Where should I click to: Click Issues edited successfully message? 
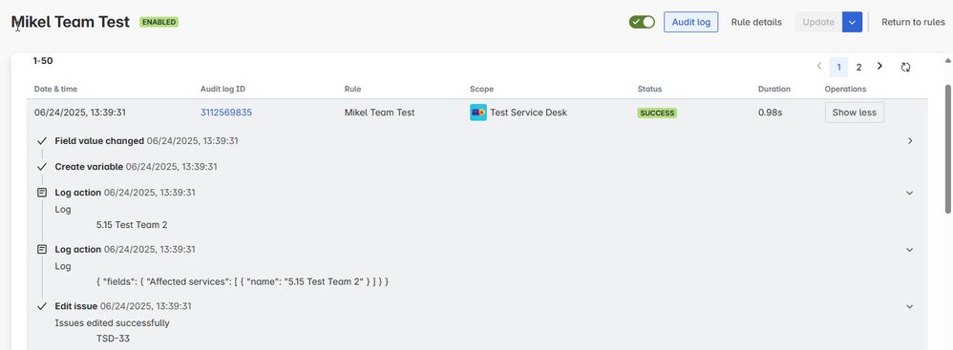point(113,322)
